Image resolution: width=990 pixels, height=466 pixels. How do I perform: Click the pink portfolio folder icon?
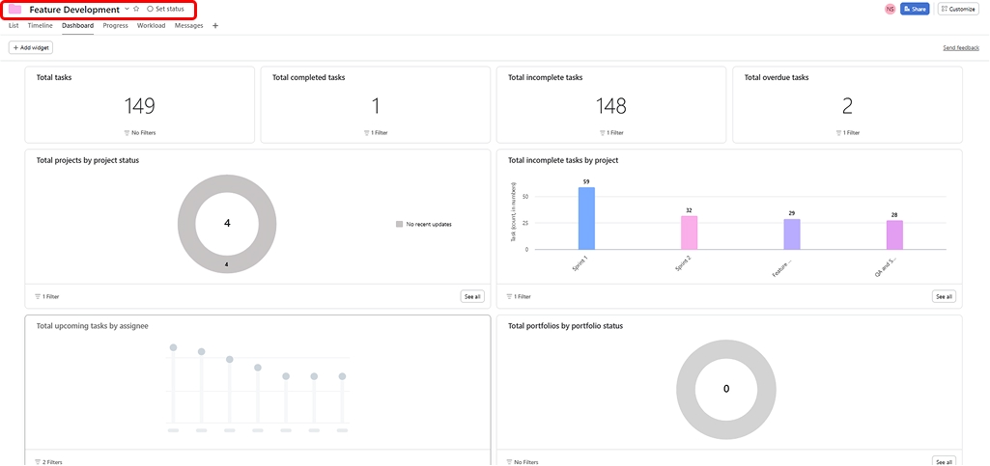click(14, 10)
